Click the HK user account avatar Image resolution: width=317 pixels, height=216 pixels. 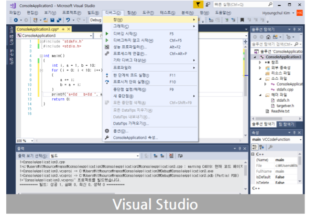[299, 13]
